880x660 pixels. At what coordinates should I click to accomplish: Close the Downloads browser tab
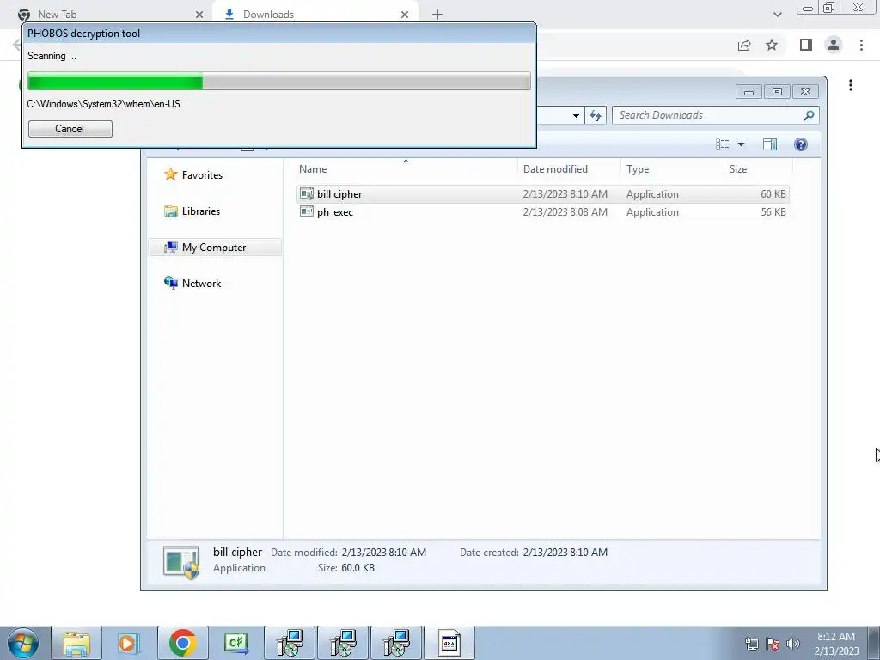pyautogui.click(x=405, y=15)
